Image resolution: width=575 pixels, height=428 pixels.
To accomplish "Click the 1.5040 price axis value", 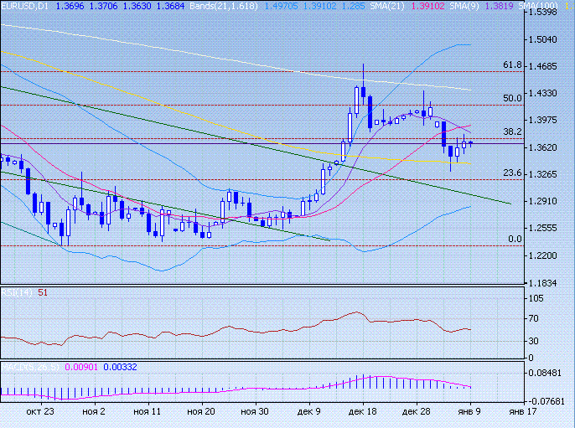I will [x=544, y=39].
